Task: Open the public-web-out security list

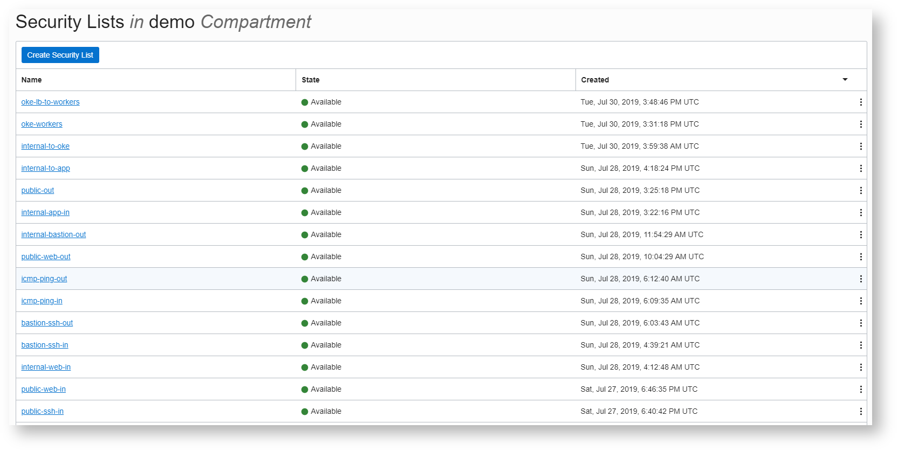Action: click(x=46, y=257)
